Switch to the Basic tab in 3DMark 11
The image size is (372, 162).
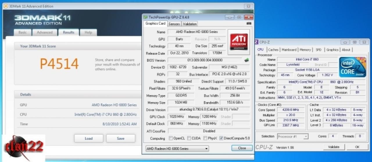pos(22,32)
